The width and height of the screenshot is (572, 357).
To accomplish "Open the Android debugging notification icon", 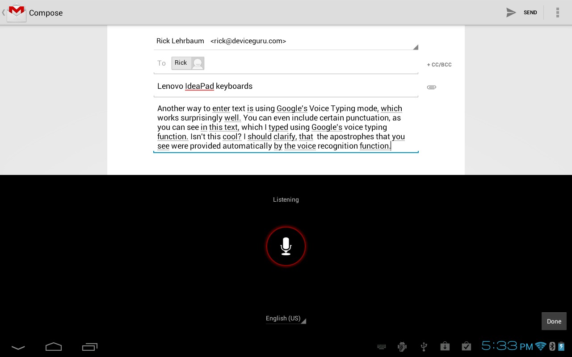I will (x=402, y=347).
